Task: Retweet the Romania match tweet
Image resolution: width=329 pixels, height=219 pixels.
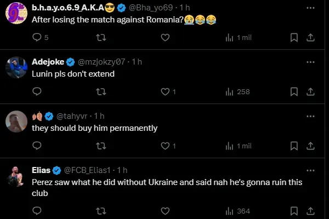Action: tap(101, 38)
